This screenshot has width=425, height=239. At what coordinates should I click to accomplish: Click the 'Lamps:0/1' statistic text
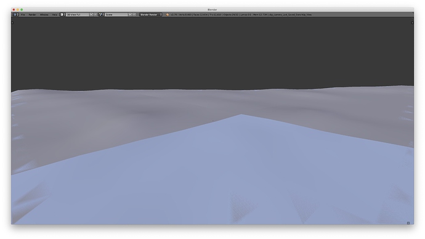246,15
